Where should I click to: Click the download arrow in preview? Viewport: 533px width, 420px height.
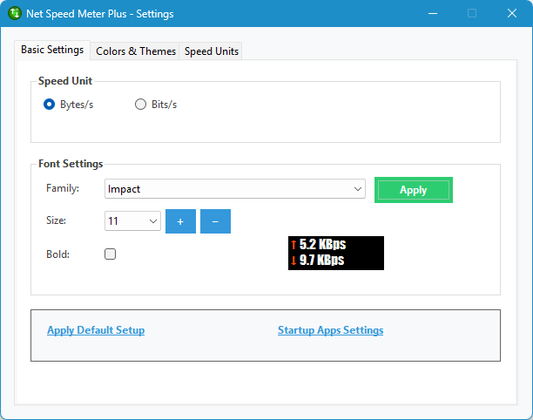coord(293,260)
